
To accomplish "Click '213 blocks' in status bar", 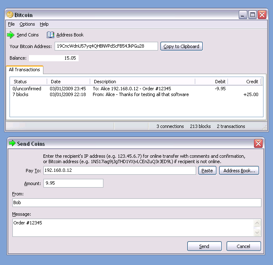I will 200,126.
